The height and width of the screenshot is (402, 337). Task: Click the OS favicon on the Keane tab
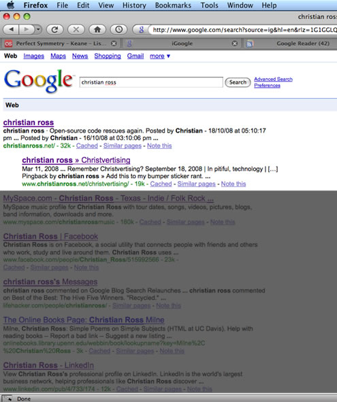click(8, 44)
